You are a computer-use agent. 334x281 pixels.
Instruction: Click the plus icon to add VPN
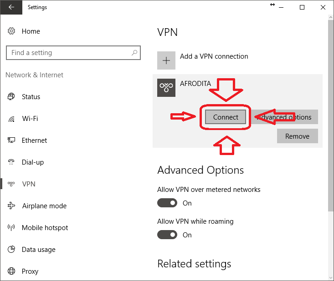coord(166,60)
